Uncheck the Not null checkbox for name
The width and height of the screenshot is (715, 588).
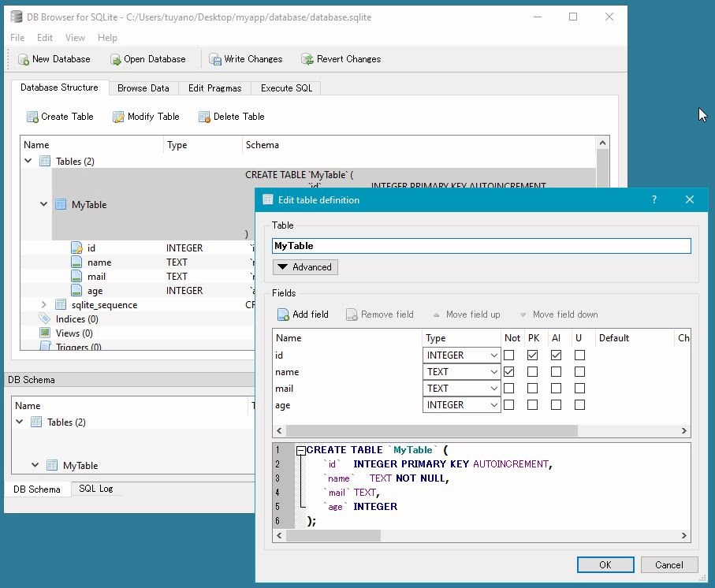pos(508,371)
